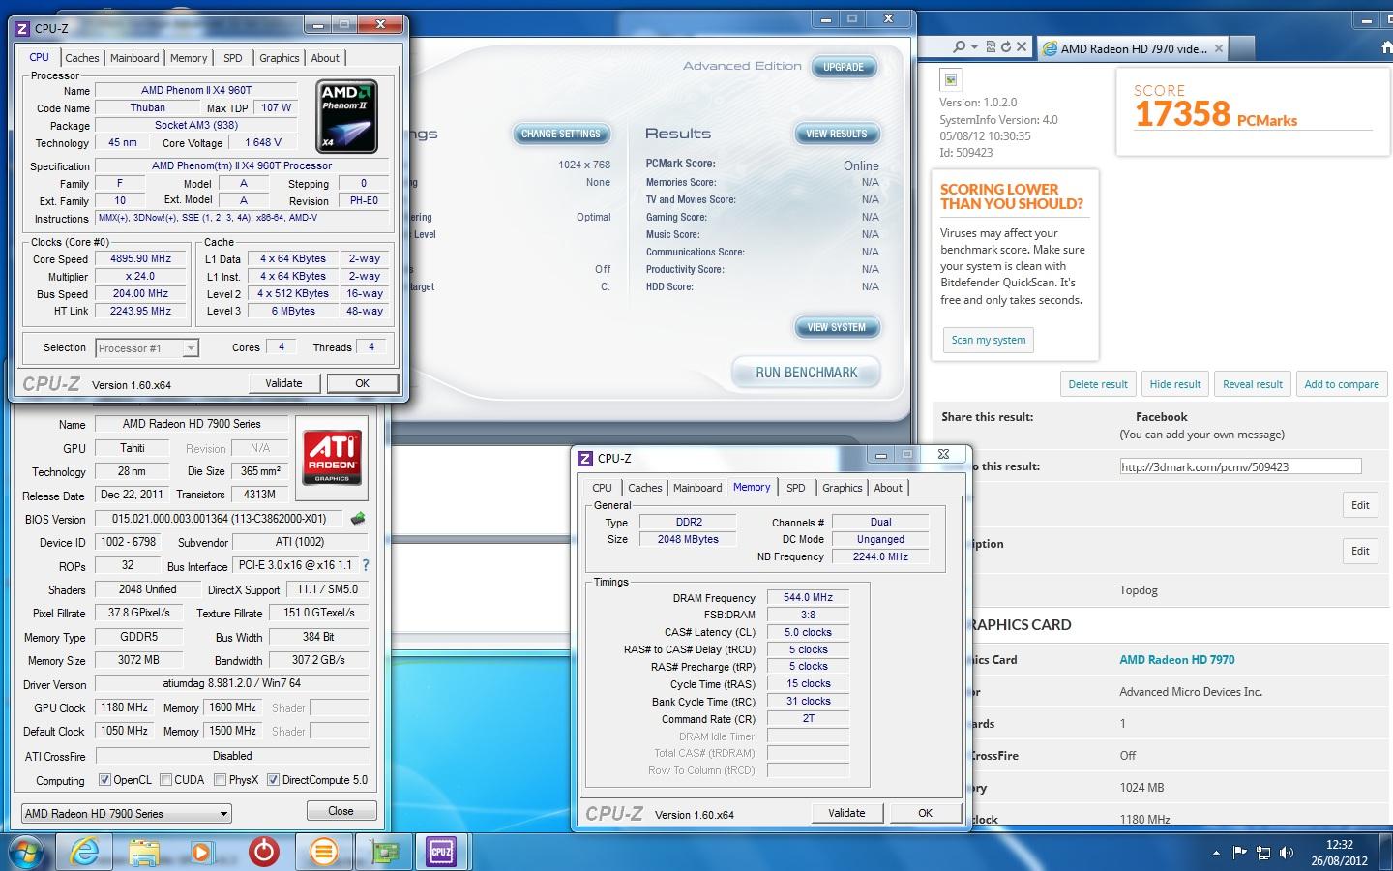Close the AMD Radeon HD 7970 browser tab

click(1218, 48)
